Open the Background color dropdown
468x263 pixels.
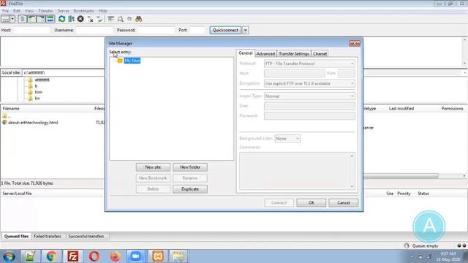(x=287, y=138)
